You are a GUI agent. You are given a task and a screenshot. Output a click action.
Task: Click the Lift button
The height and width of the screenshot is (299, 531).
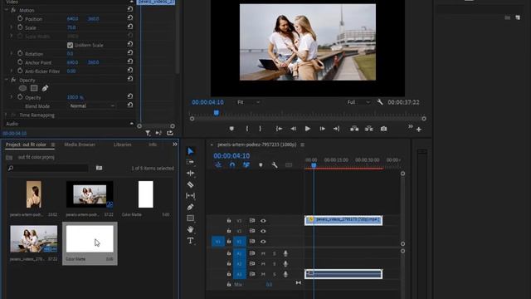tap(354, 129)
